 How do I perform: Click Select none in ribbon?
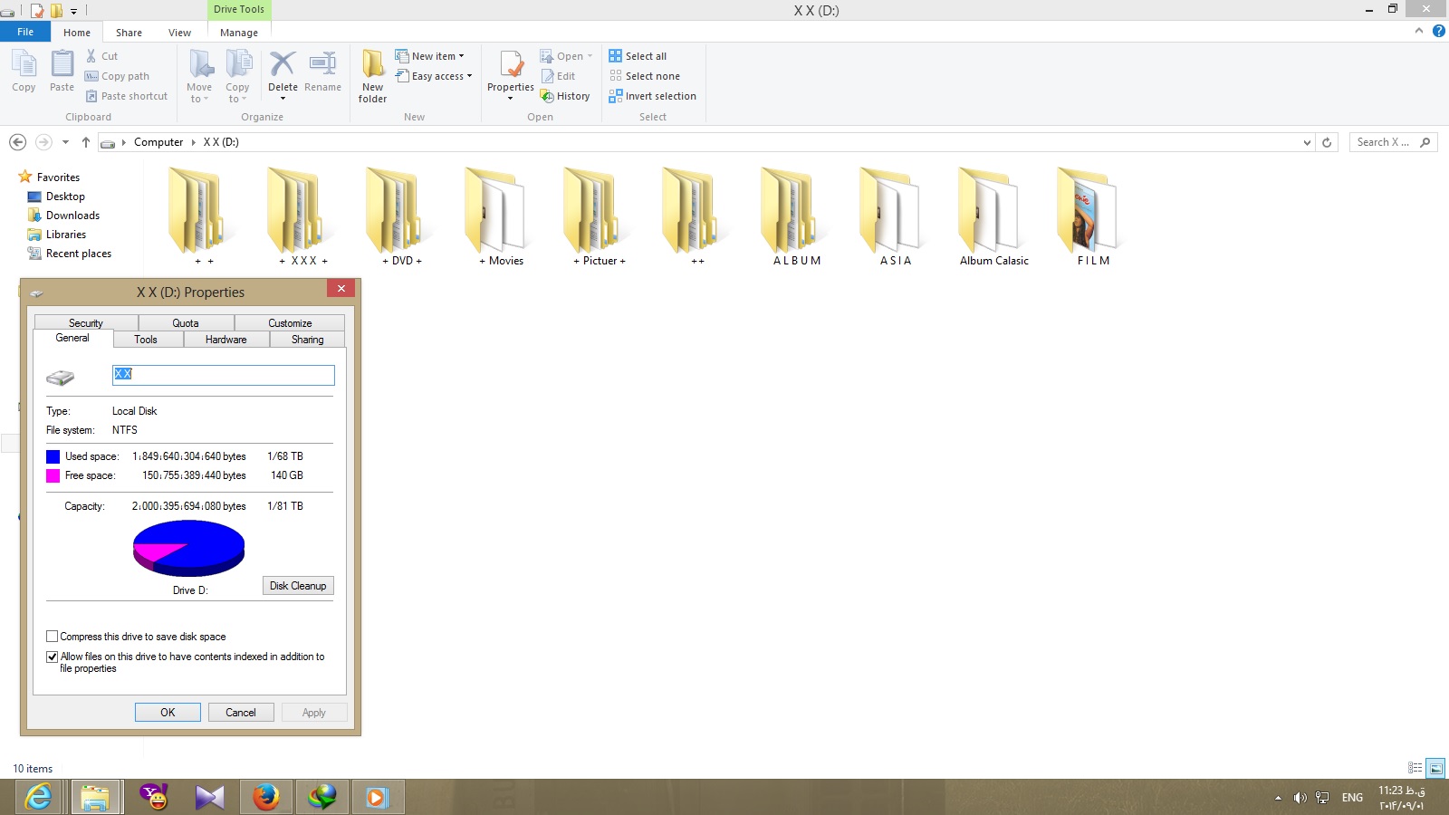pyautogui.click(x=644, y=76)
